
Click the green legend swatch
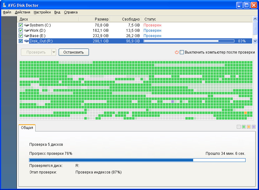[244, 127]
